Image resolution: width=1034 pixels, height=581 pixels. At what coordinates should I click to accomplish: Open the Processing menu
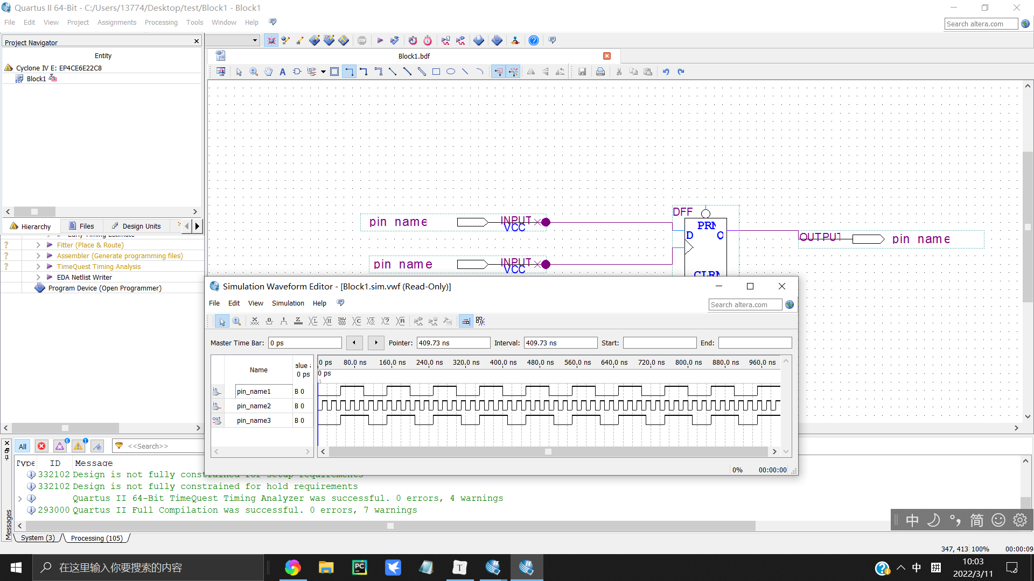tap(161, 22)
